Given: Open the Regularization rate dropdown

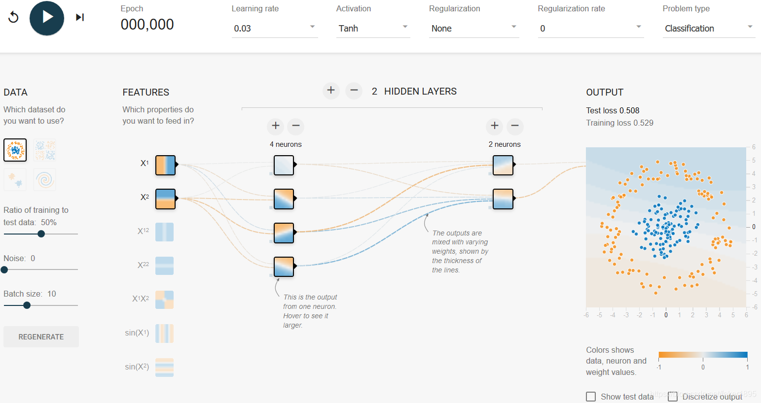Looking at the screenshot, I should (x=591, y=28).
